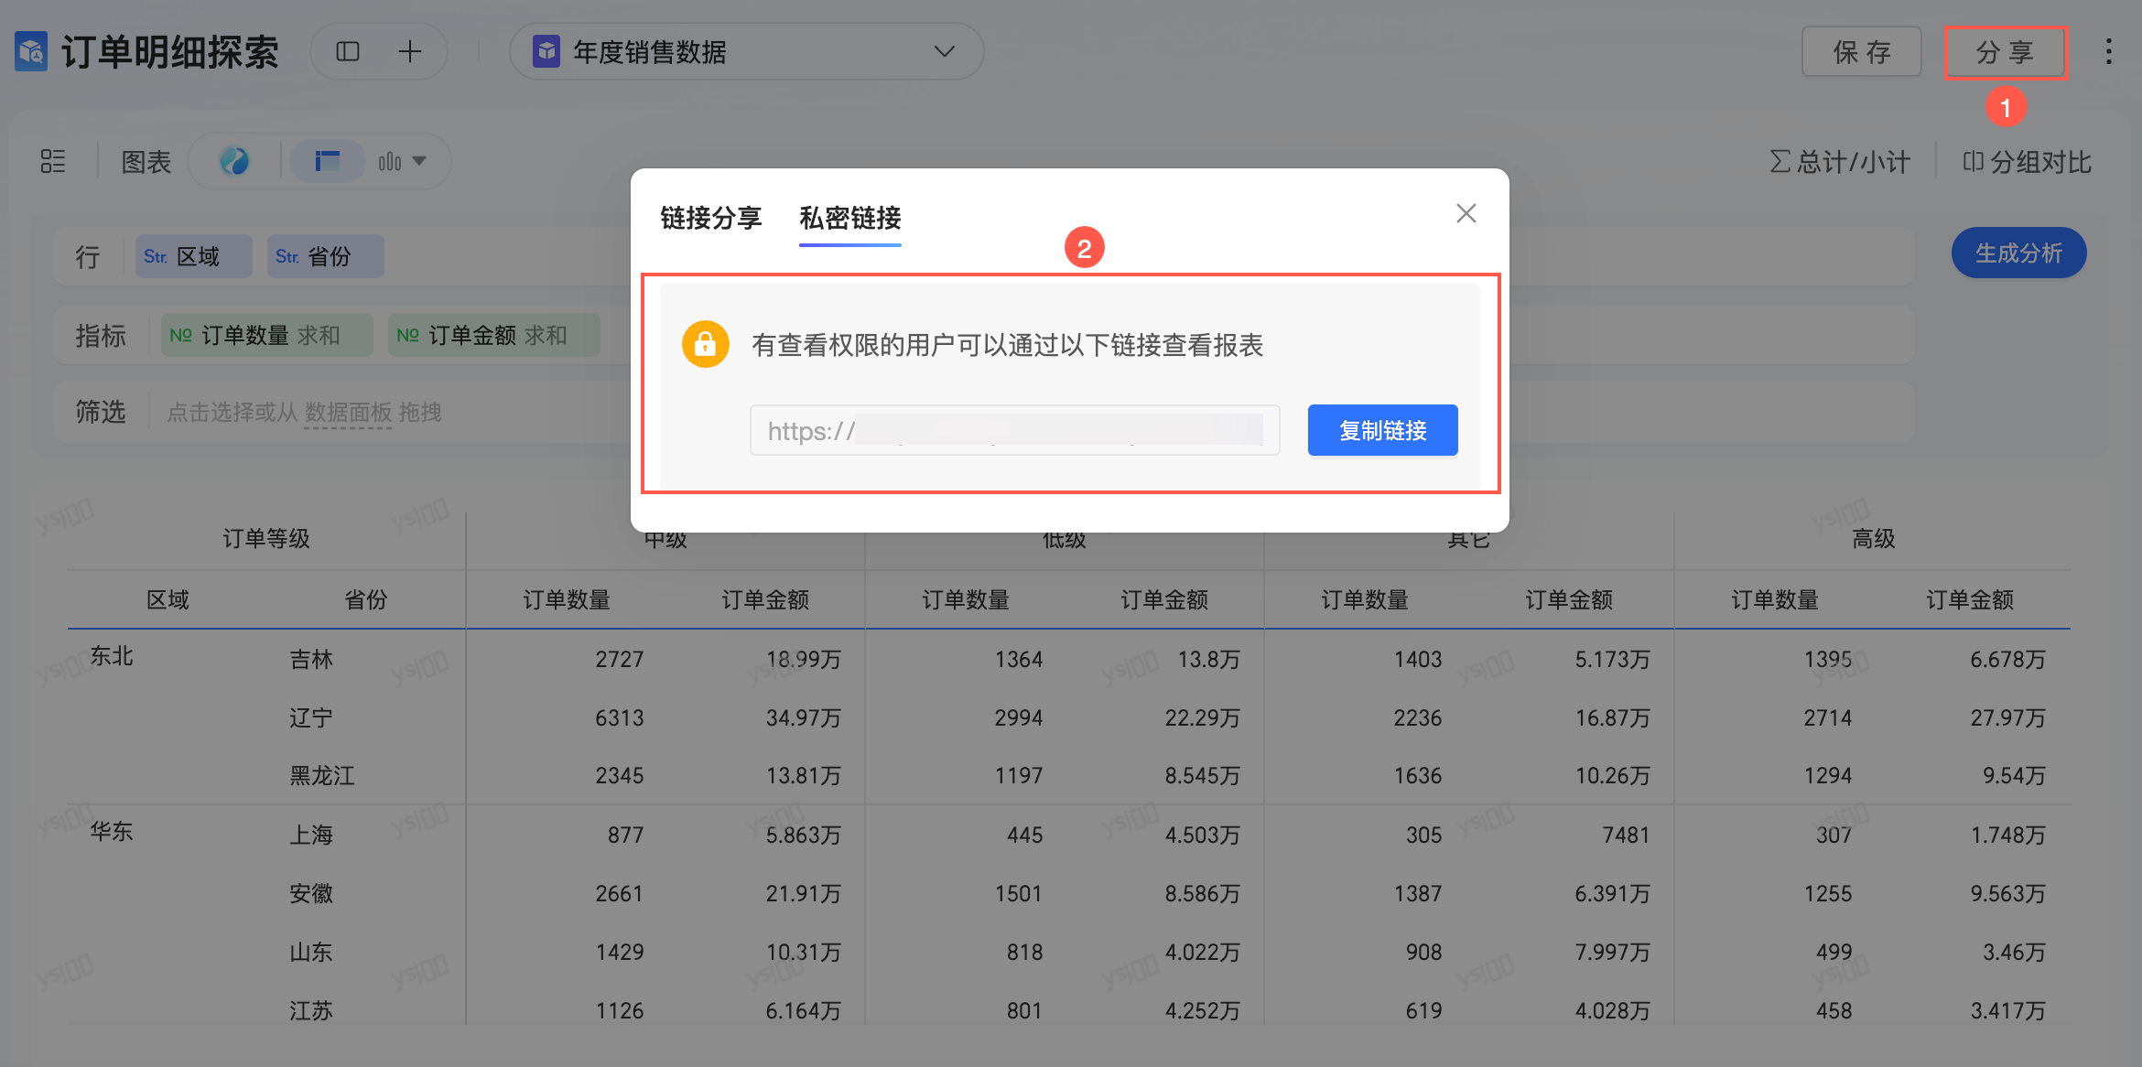Expand the 年度销售数据 dataset dropdown
This screenshot has width=2142, height=1067.
click(x=944, y=51)
